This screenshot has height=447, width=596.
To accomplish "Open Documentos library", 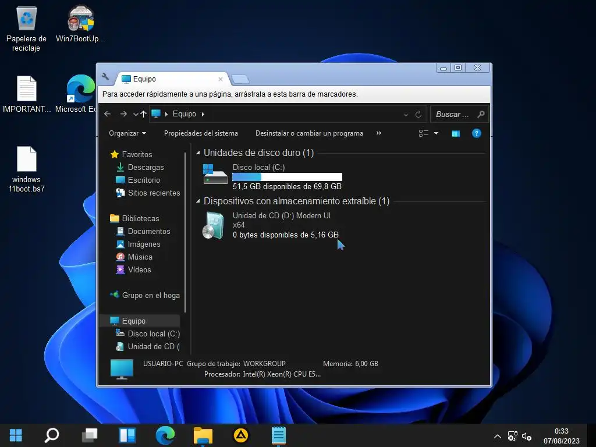I will point(143,231).
